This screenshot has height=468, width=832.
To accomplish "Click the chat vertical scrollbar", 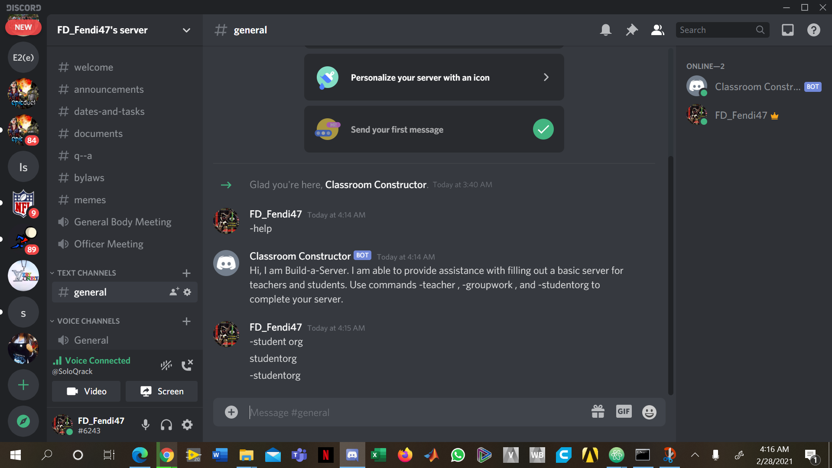I will [670, 276].
